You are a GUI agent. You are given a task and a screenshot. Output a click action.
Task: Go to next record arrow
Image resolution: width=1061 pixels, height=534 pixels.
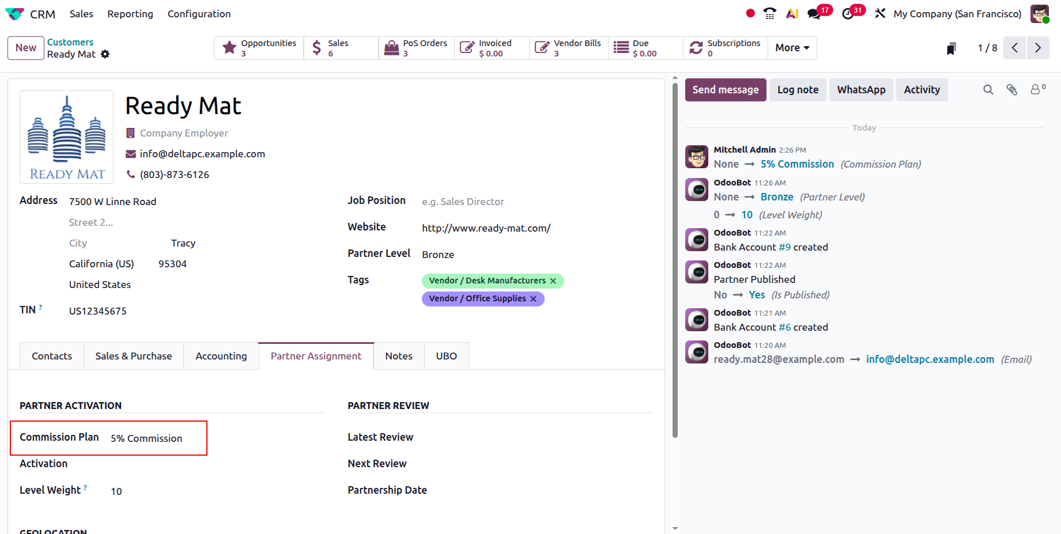click(x=1038, y=48)
